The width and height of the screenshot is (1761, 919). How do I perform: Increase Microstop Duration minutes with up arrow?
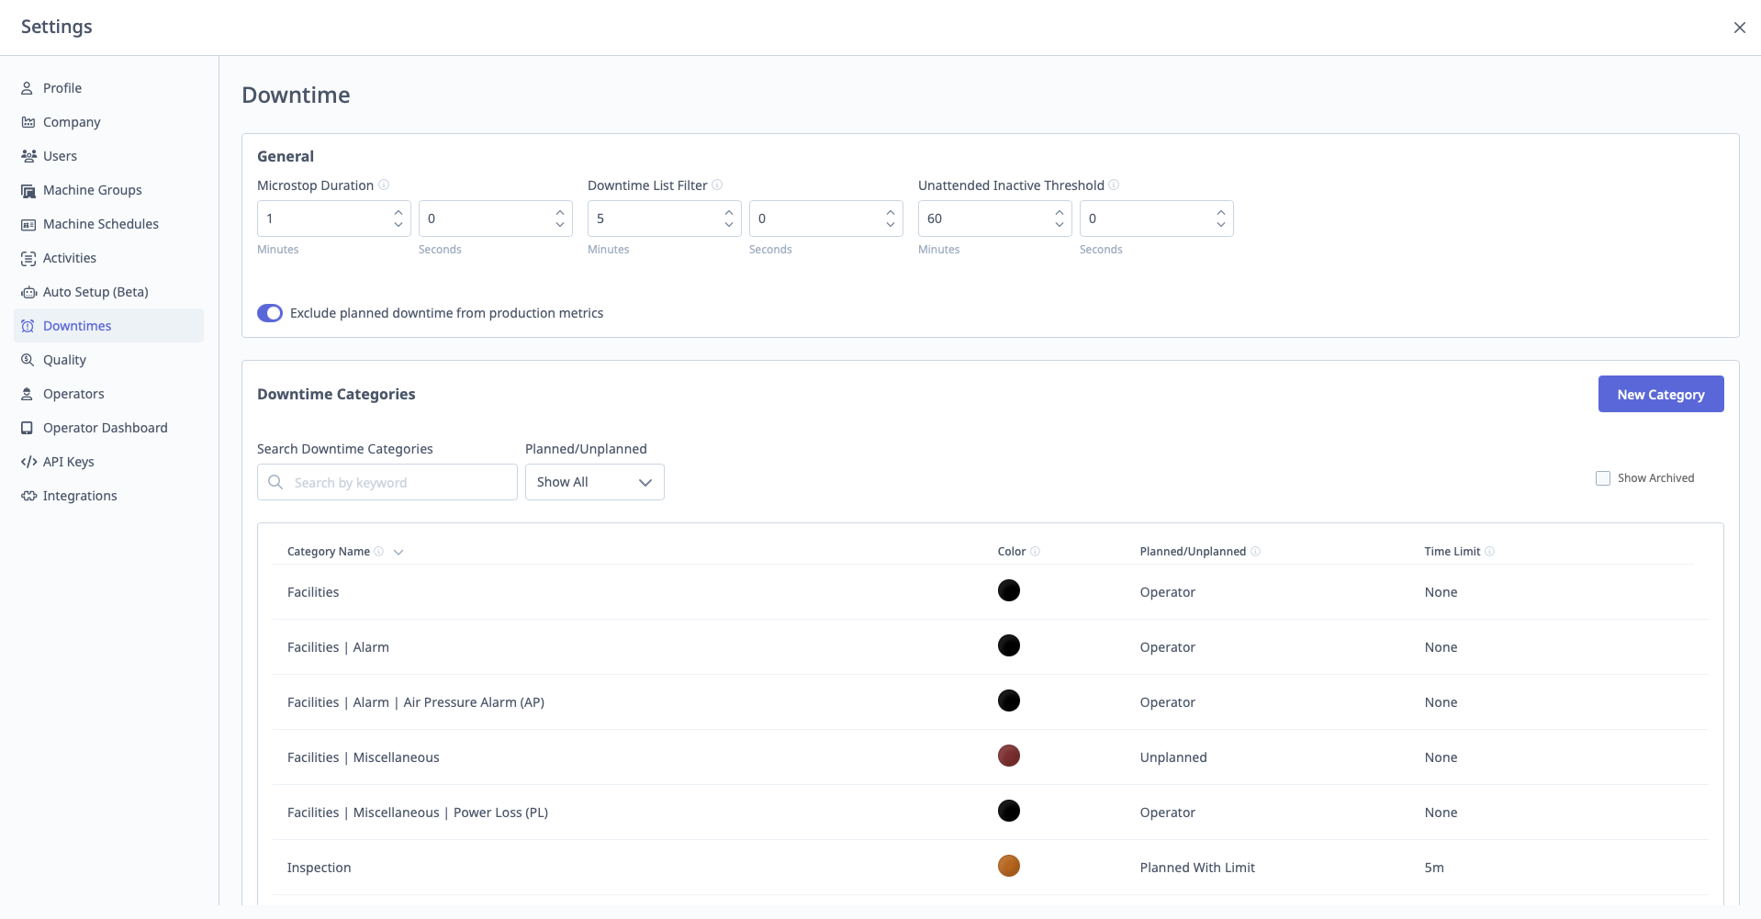tap(398, 212)
